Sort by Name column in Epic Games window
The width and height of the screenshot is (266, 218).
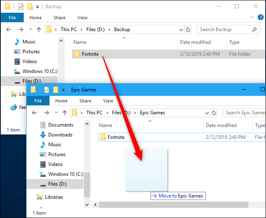[106, 125]
